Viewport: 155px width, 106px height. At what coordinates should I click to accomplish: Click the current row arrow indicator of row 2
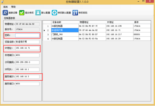pyautogui.click(x=44, y=30)
